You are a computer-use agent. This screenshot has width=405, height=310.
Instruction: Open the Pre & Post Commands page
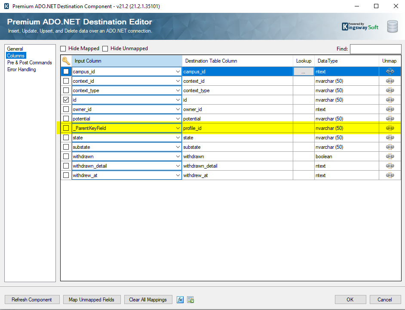(29, 63)
